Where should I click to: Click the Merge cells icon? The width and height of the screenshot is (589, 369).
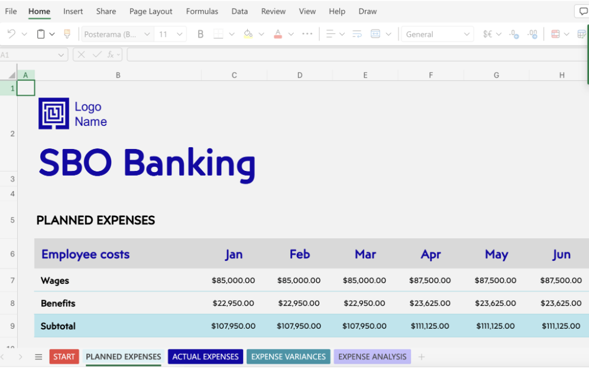[376, 34]
